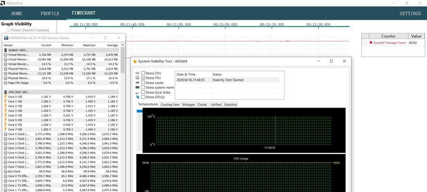
Task: Switch to the Statistics tab
Action: click(x=231, y=105)
